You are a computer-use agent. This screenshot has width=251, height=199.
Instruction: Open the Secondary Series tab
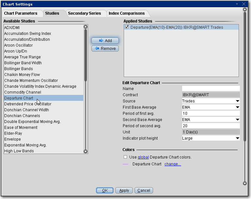tap(85, 13)
